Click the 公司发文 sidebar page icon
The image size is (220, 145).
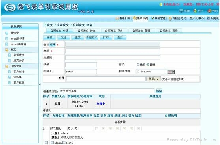pyautogui.click(x=9, y=55)
